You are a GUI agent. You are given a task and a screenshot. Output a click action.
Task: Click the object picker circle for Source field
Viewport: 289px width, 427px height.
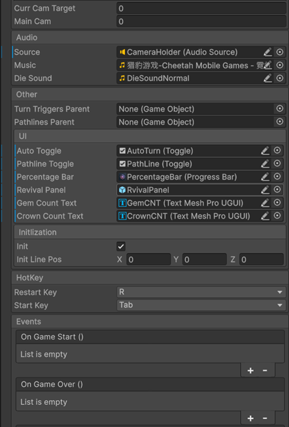[279, 52]
